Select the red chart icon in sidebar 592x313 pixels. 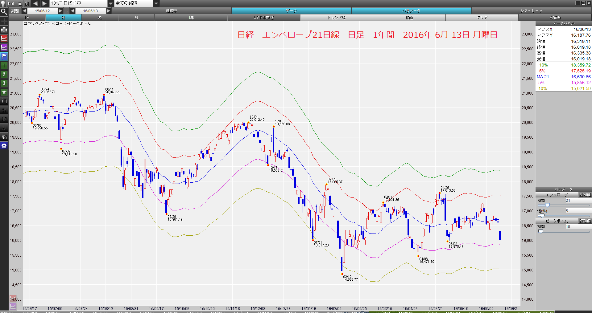tap(4, 39)
